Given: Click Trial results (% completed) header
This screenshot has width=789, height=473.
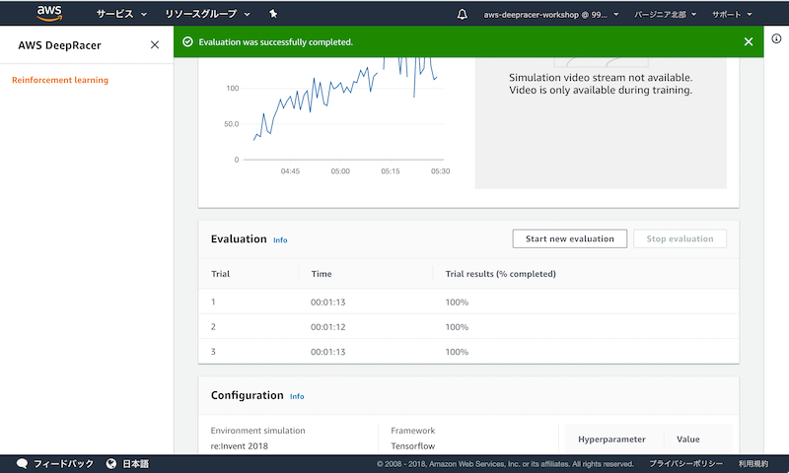Looking at the screenshot, I should tap(501, 274).
